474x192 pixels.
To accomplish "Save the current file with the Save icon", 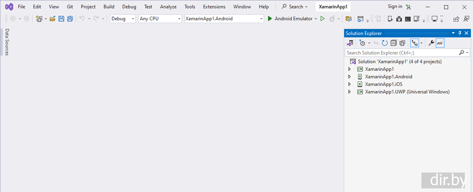I will pos(61,19).
